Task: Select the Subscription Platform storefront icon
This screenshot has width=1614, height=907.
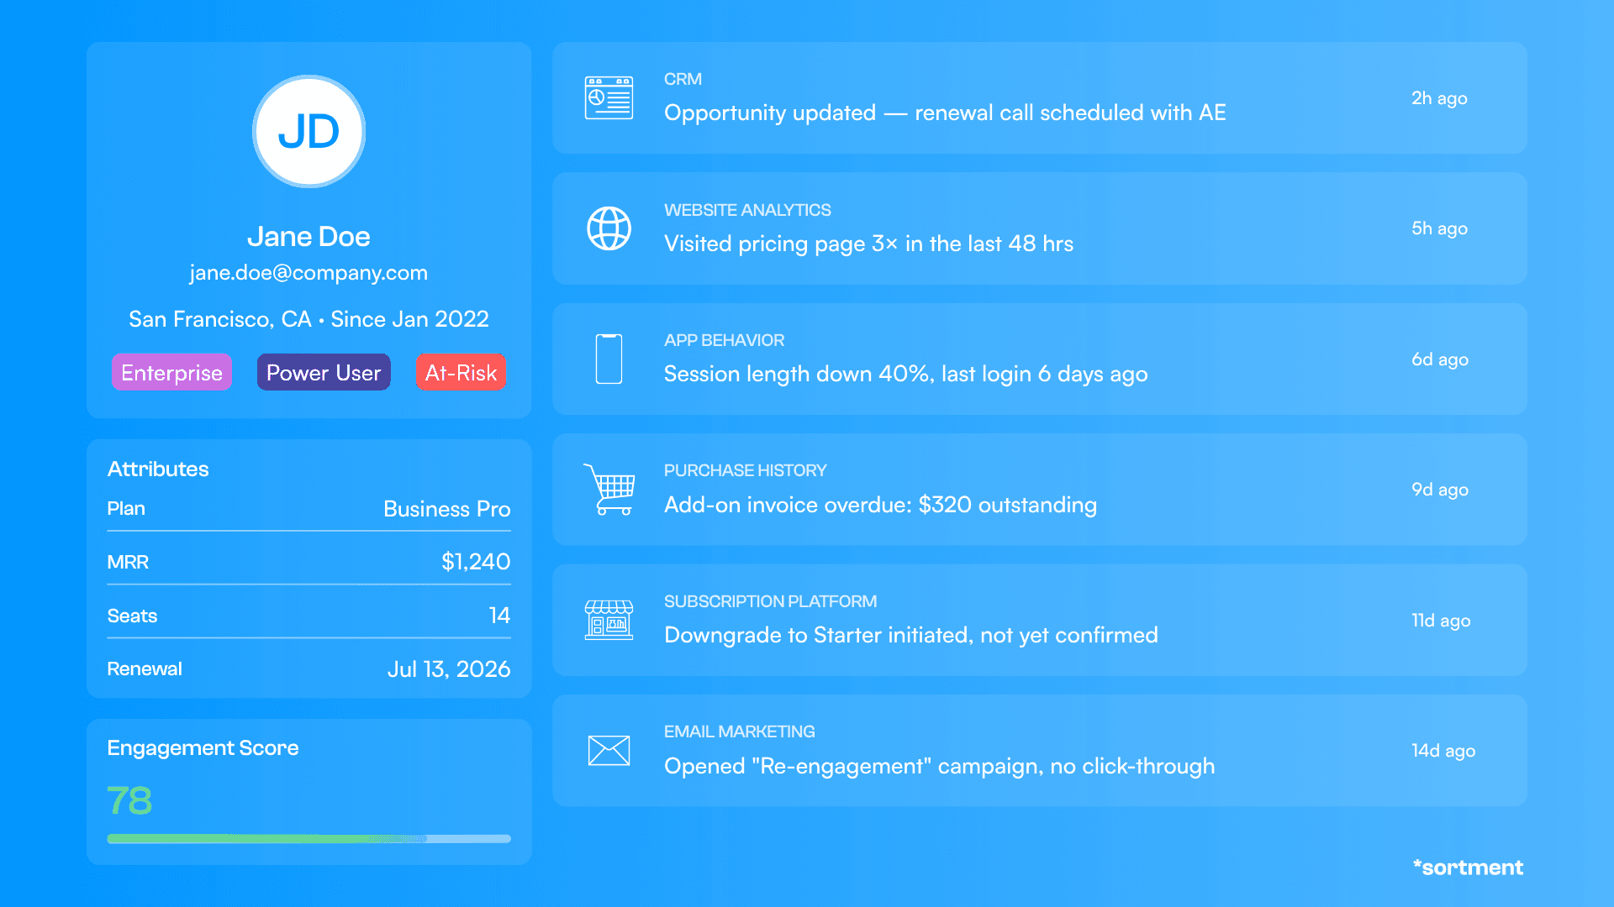Action: point(609,620)
